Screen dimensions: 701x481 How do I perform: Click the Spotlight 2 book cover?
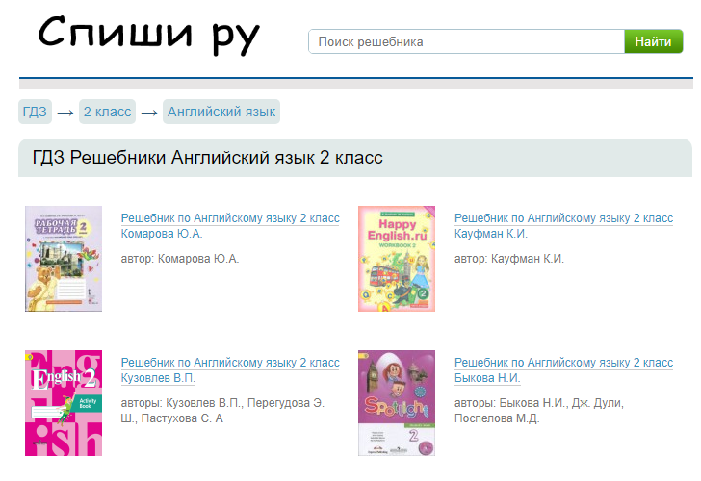pyautogui.click(x=397, y=403)
